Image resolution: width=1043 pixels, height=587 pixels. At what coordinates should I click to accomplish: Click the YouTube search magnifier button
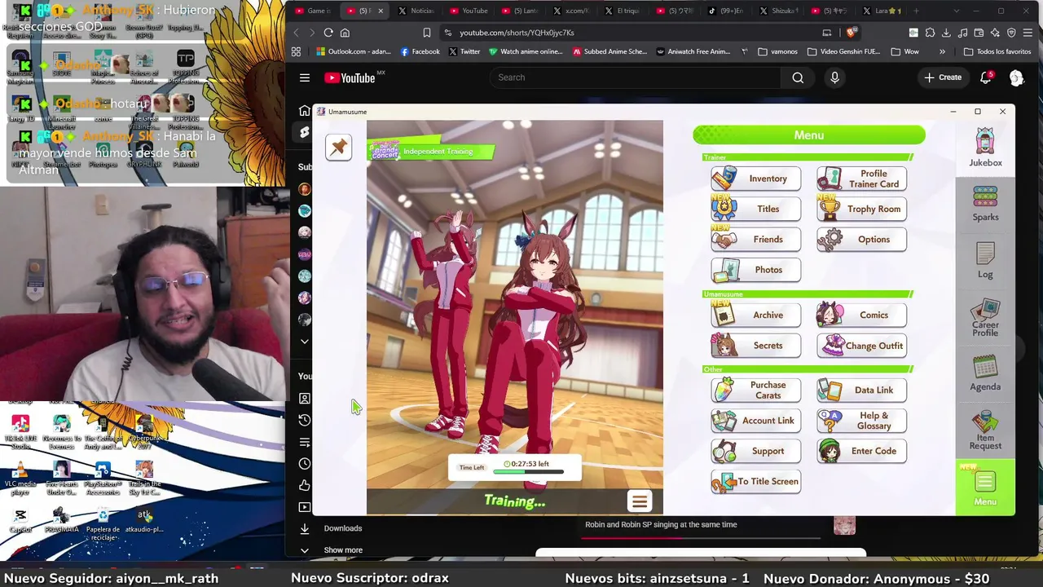click(x=798, y=77)
